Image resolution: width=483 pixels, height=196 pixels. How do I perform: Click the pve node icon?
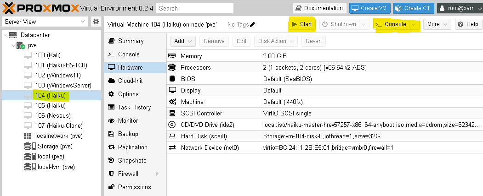point(21,45)
